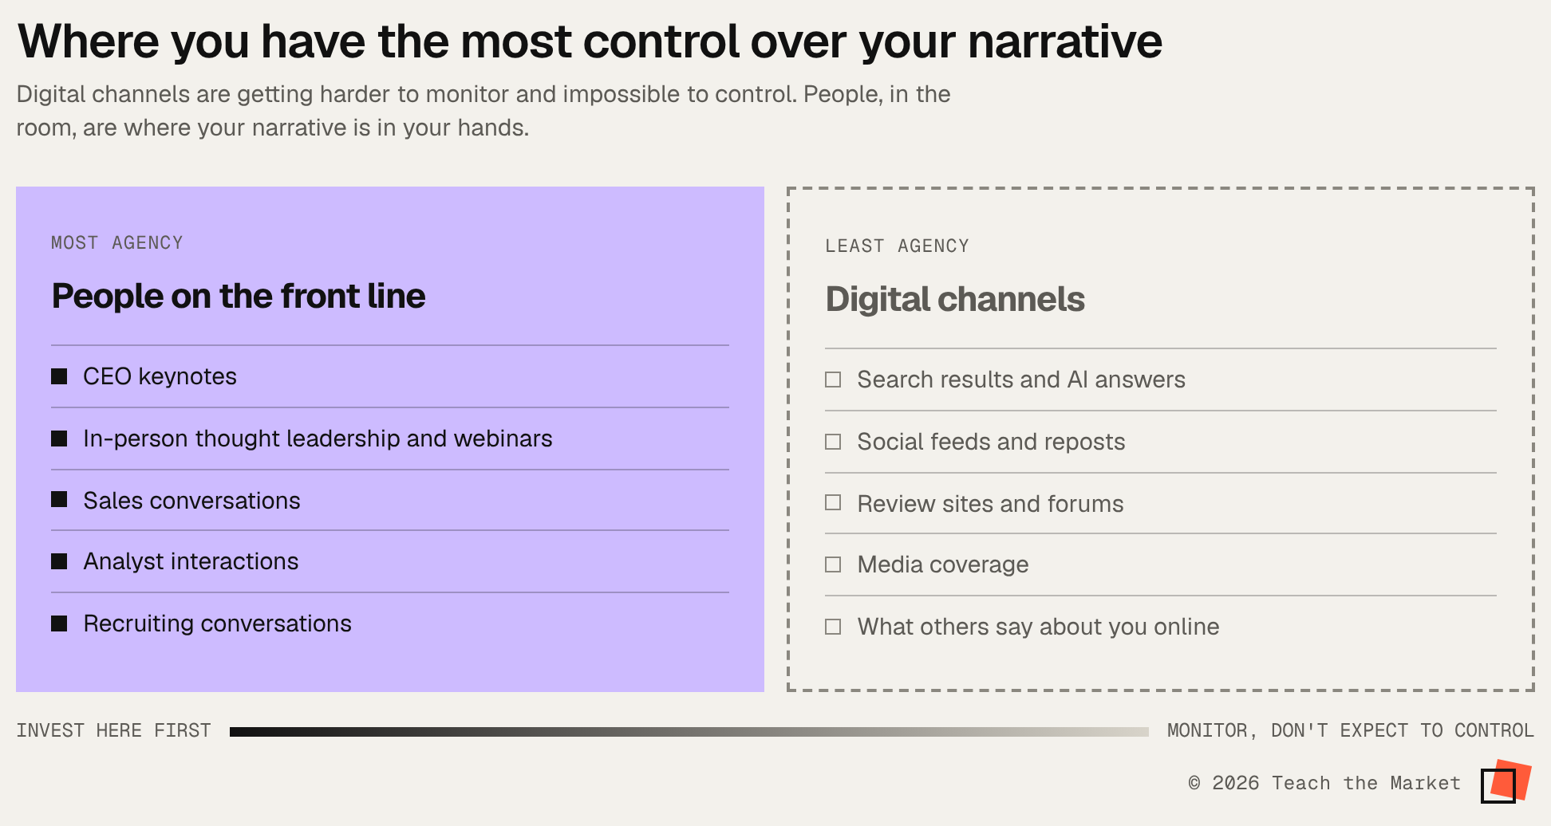Click 'What others say about you online' text
This screenshot has width=1551, height=826.
point(1038,627)
